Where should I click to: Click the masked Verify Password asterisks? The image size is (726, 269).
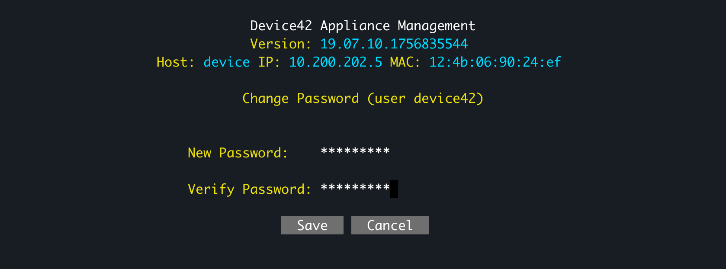355,189
